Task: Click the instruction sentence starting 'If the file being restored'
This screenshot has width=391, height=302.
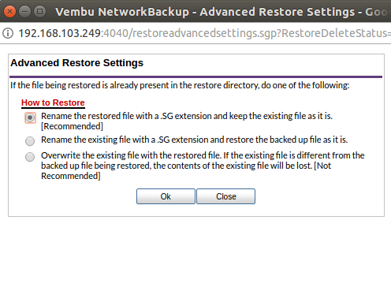Action: point(180,85)
